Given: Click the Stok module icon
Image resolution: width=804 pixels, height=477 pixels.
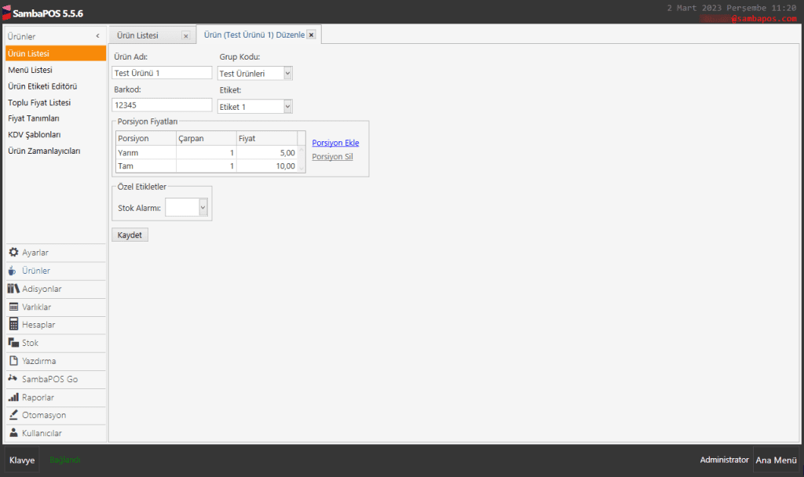Looking at the screenshot, I should click(x=13, y=343).
